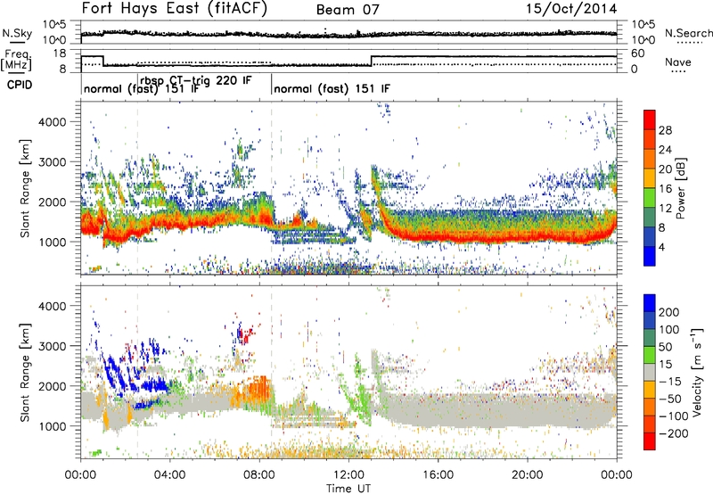Image resolution: width=713 pixels, height=494 pixels.
Task: Select the bright blue bottom segment of Power colorbar
Action: coord(650,256)
